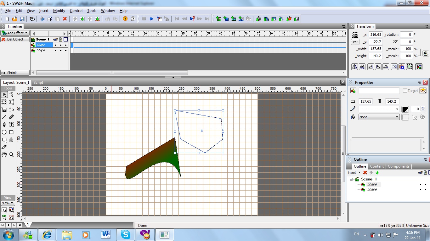Choose the Line tool
430x241 pixels.
coord(4,117)
